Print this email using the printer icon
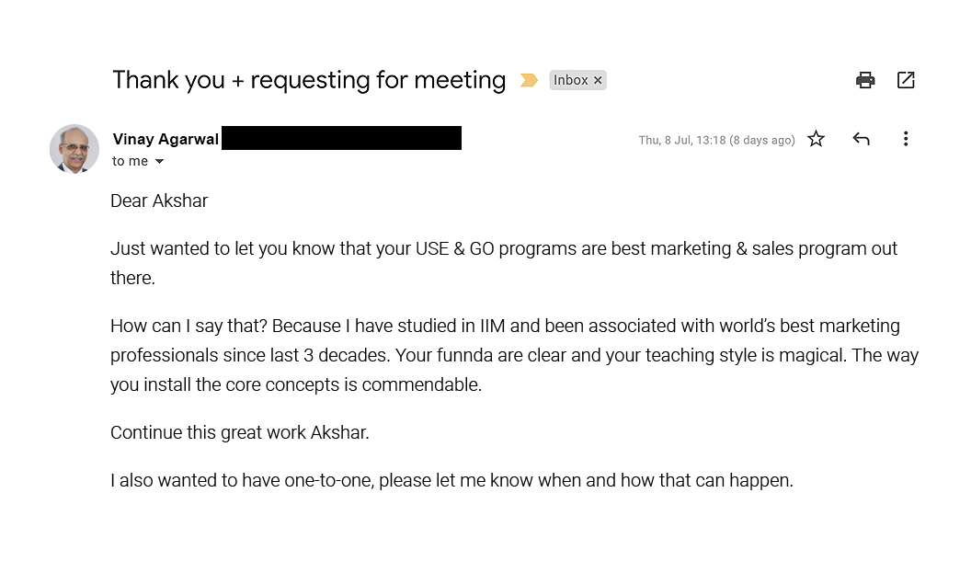971x573 pixels. (x=865, y=80)
